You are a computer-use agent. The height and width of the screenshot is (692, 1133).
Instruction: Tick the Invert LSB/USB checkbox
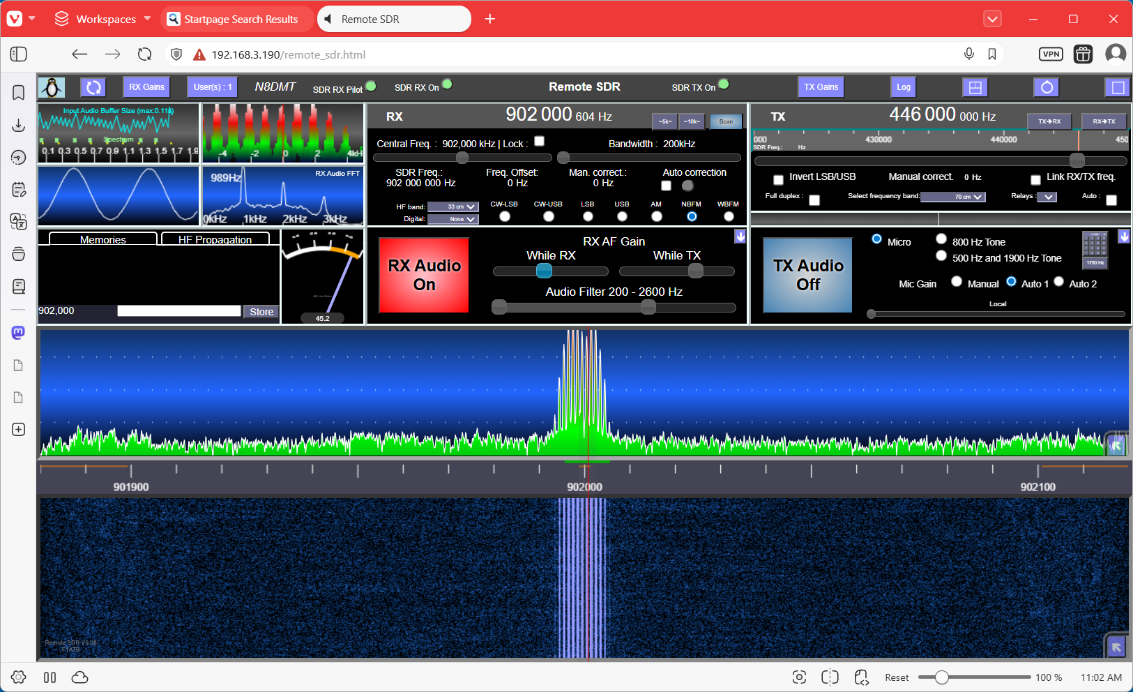(x=778, y=179)
